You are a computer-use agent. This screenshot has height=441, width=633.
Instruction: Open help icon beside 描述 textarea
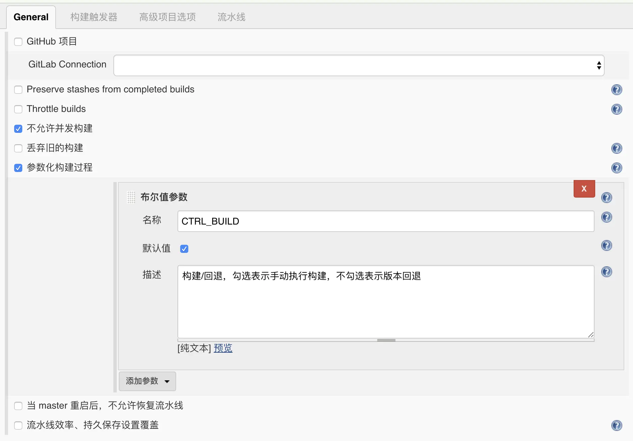[606, 272]
